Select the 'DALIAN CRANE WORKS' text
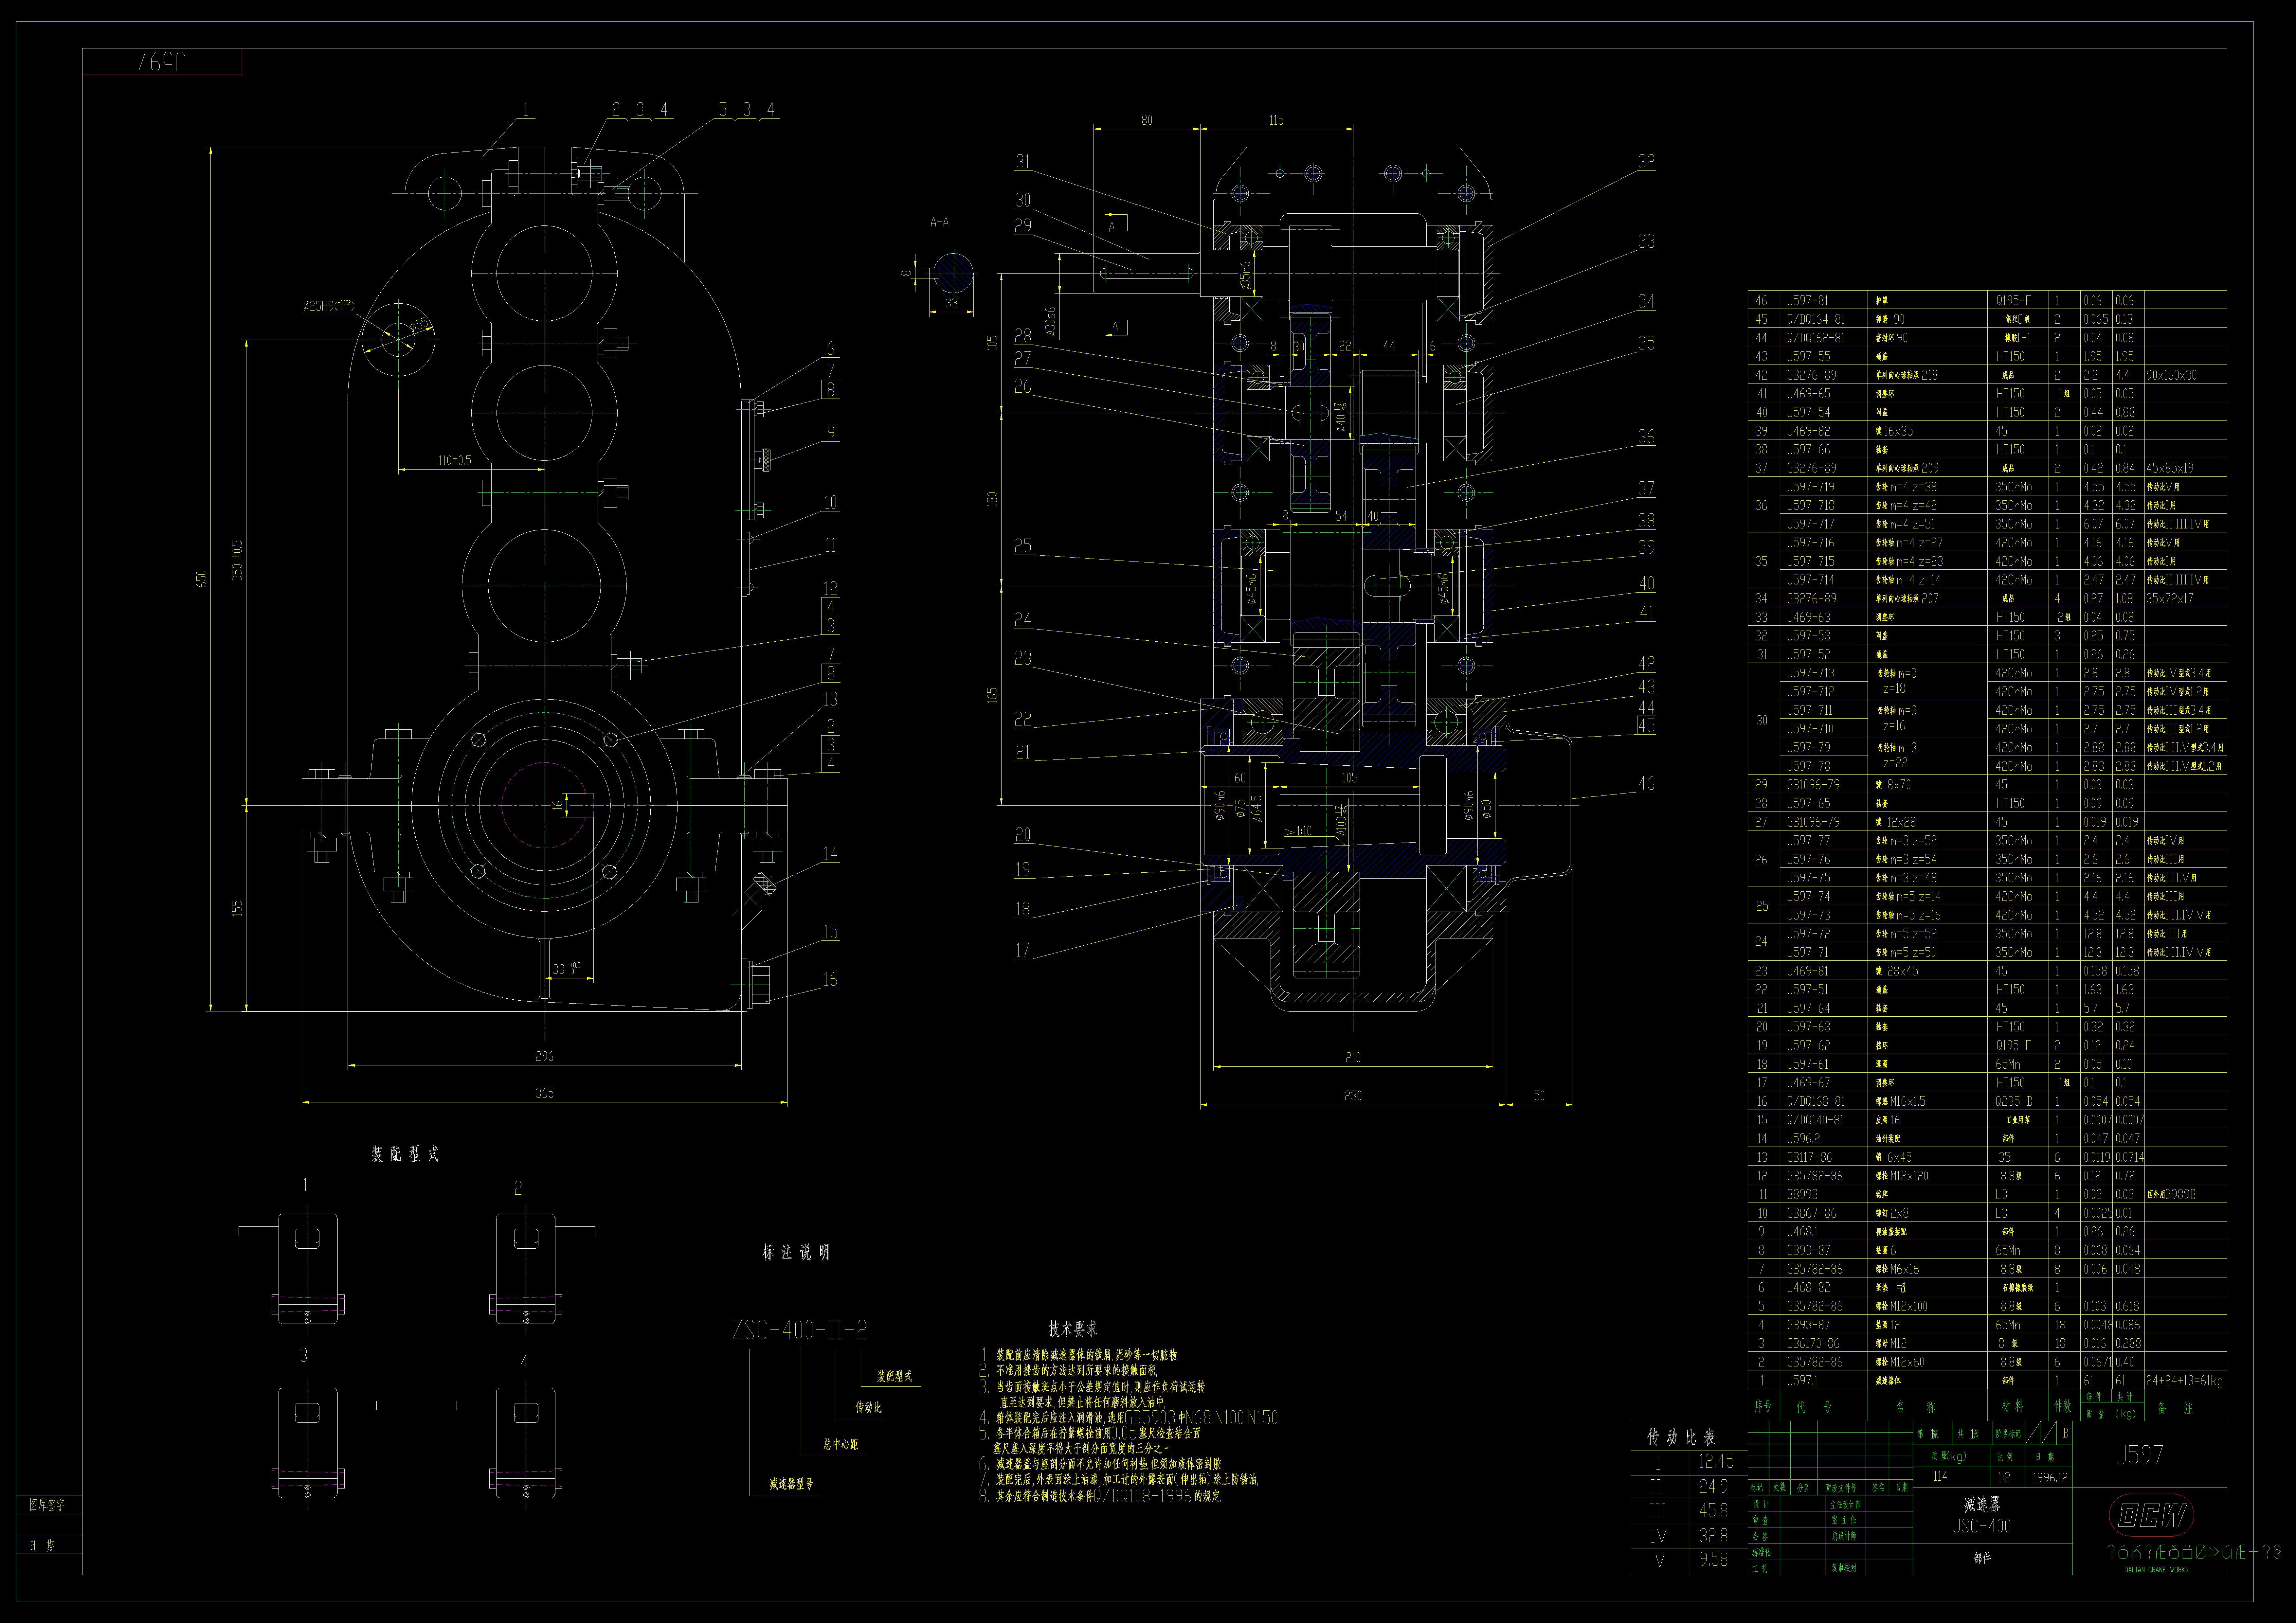Viewport: 2296px width, 1623px height. (2156, 1570)
